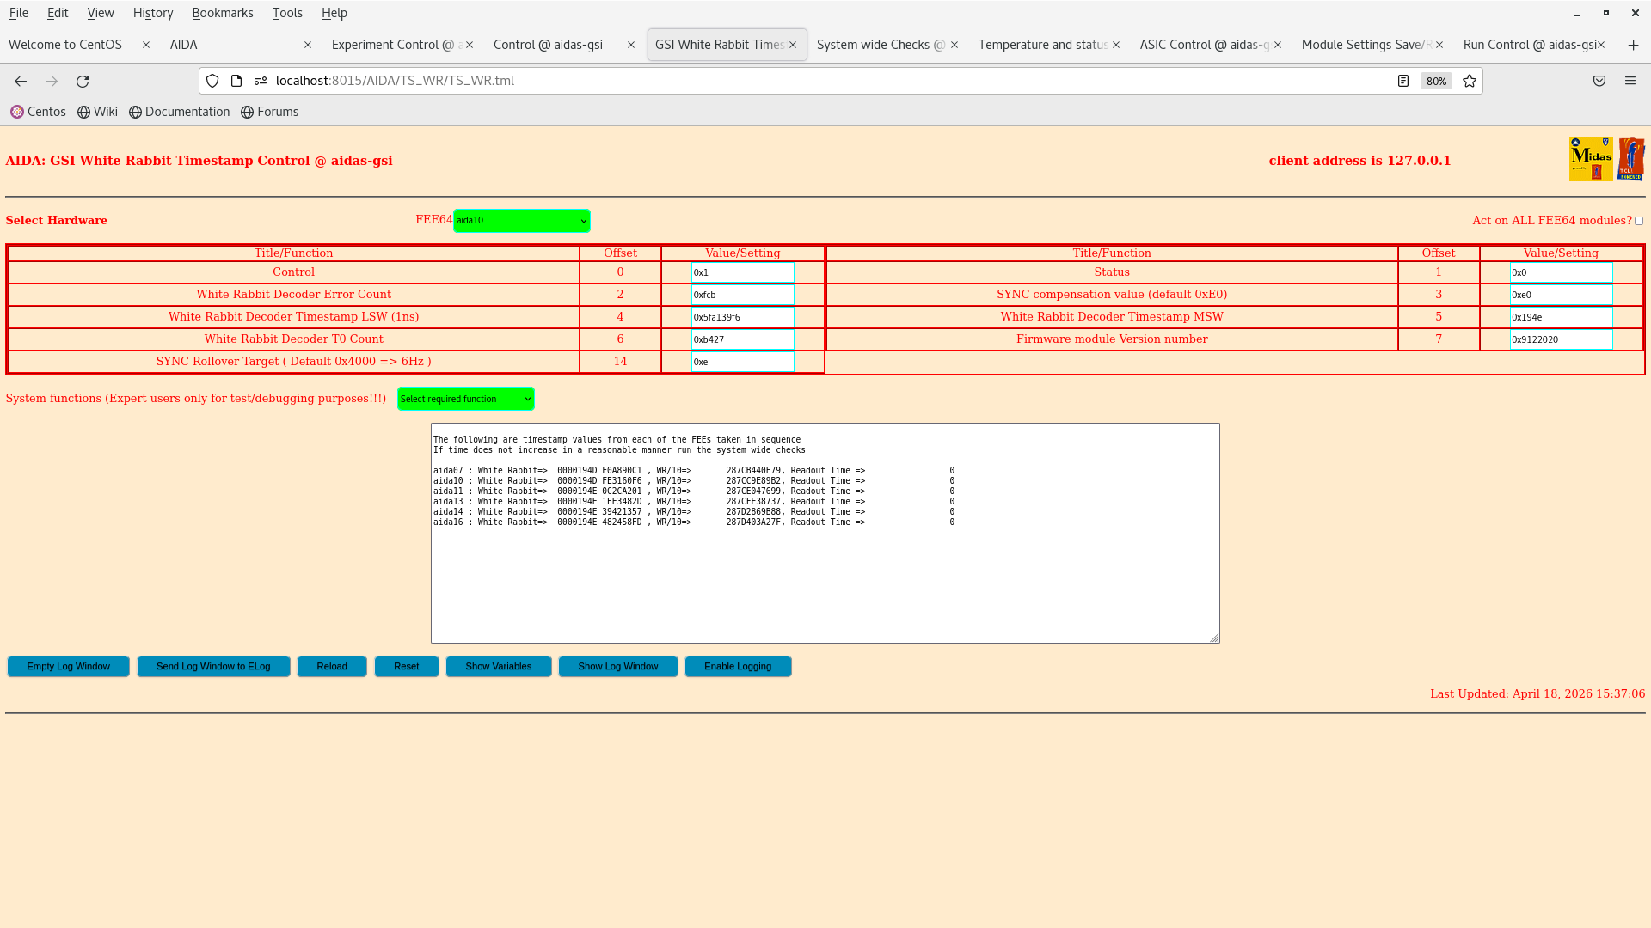
Task: Open the Tools menu
Action: (286, 13)
